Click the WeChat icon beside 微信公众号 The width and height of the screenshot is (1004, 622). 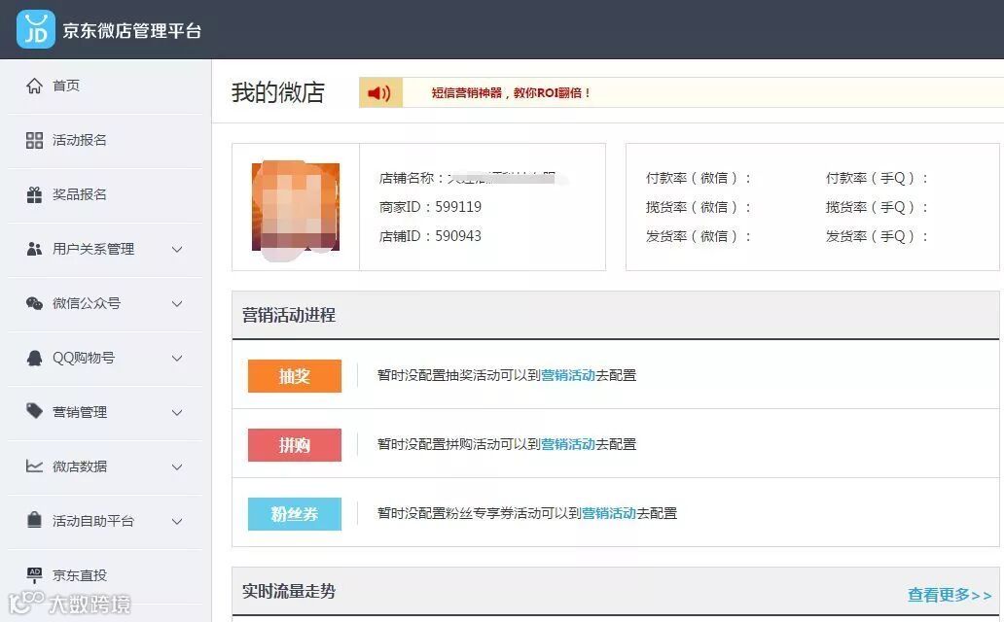pos(35,303)
